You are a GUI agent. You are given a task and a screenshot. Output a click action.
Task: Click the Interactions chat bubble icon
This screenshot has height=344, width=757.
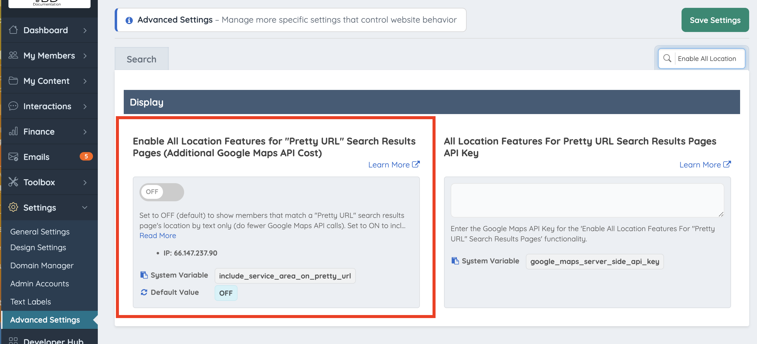tap(13, 106)
